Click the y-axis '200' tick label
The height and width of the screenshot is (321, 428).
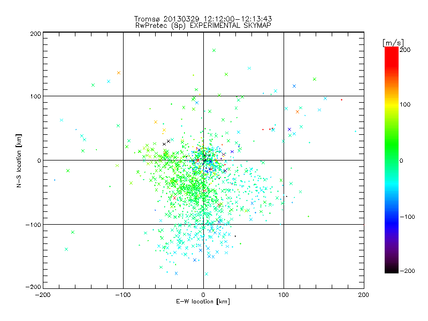point(35,34)
